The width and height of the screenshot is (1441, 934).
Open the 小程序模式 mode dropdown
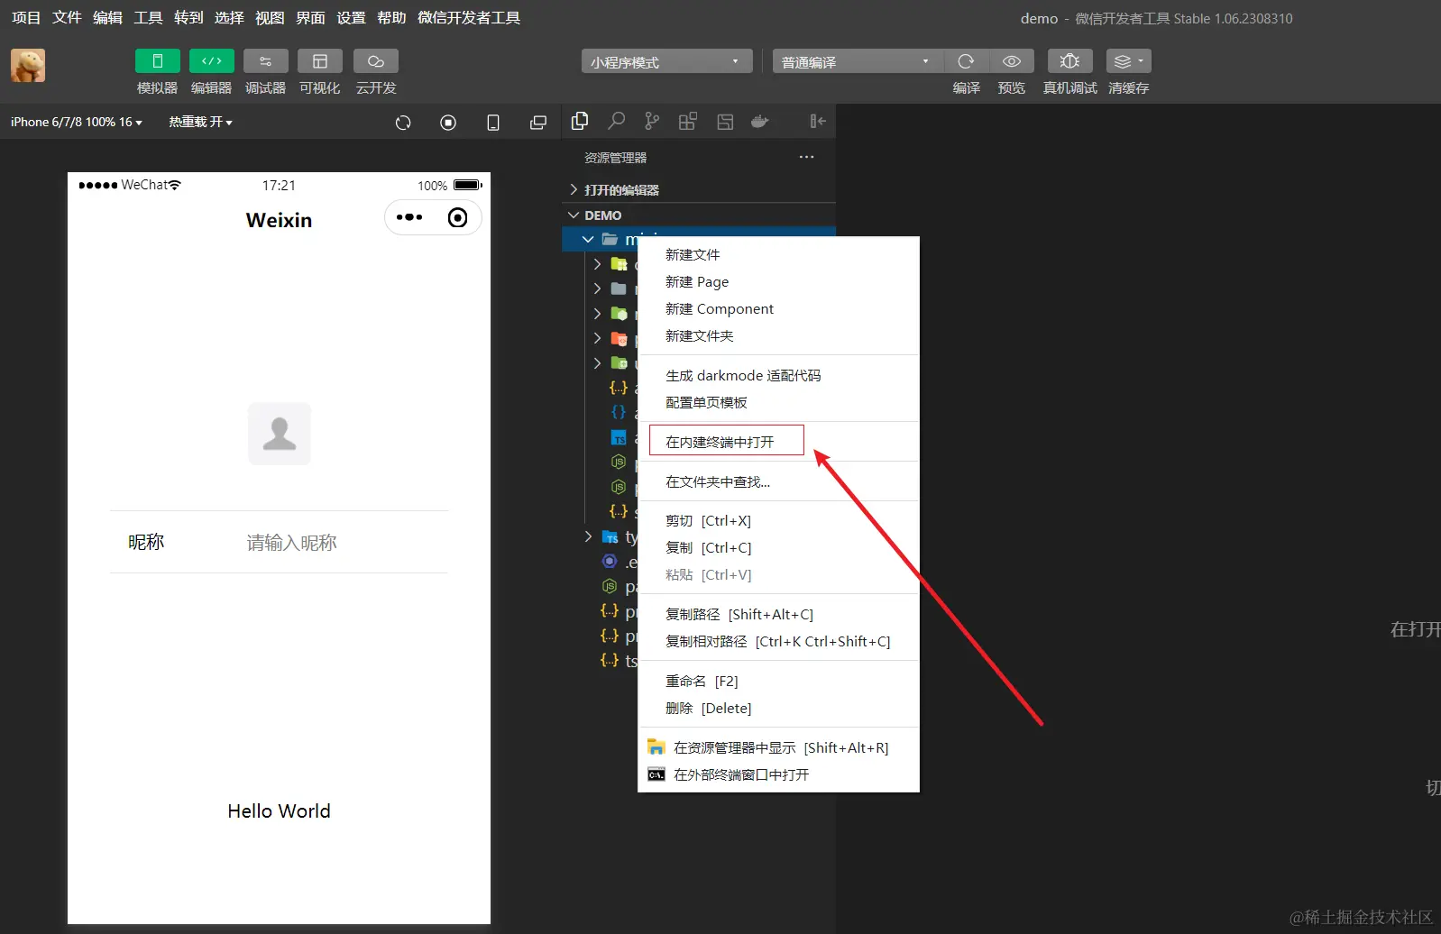tap(667, 61)
